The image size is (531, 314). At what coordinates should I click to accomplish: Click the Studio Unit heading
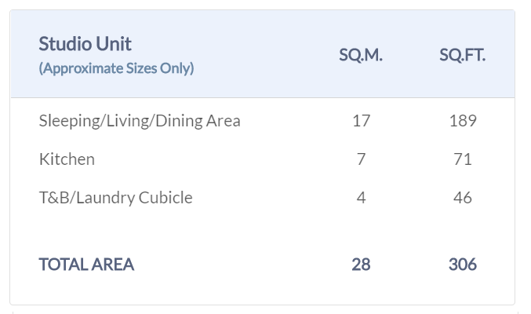tap(85, 44)
